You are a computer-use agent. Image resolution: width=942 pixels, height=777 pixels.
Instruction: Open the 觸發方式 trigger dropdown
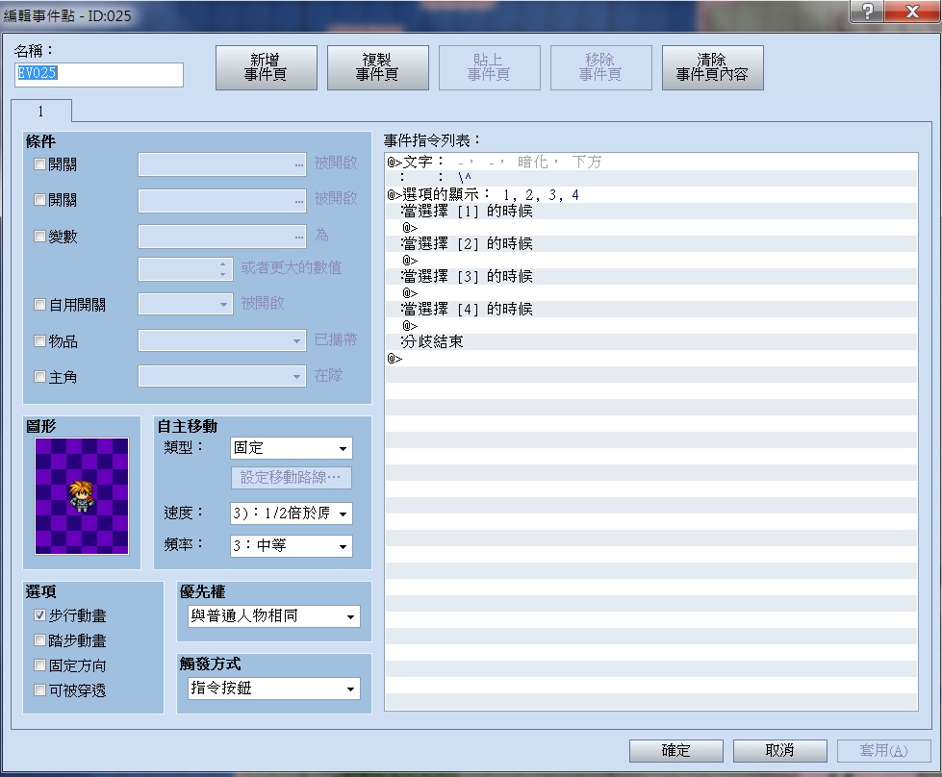click(x=274, y=689)
